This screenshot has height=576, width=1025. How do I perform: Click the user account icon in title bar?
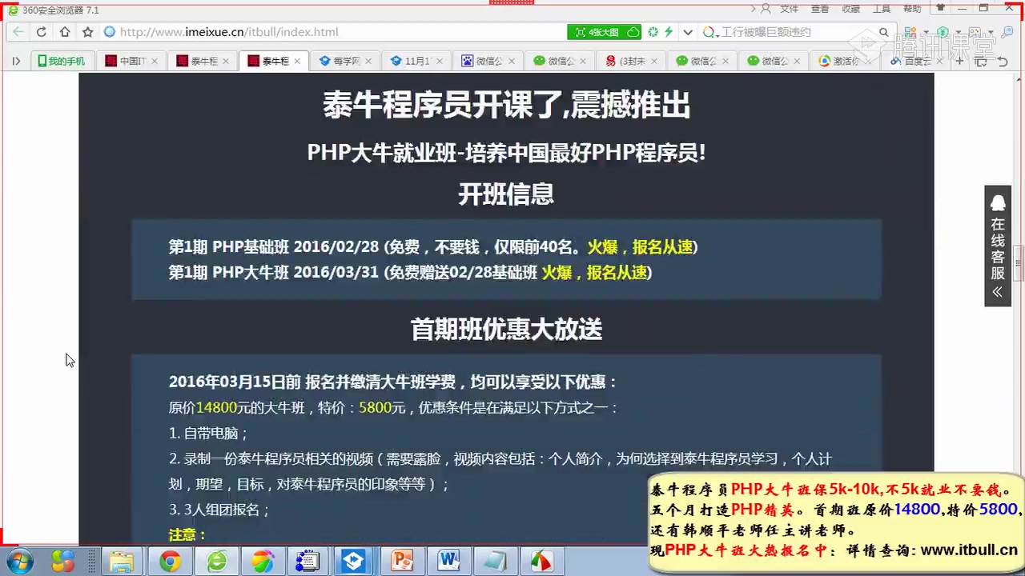(766, 9)
